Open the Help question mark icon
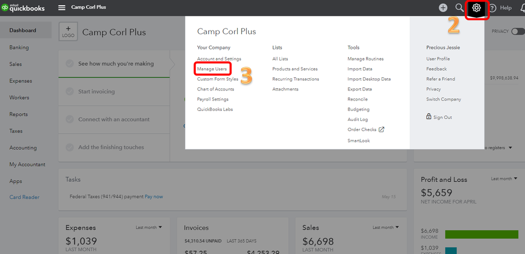 [493, 8]
